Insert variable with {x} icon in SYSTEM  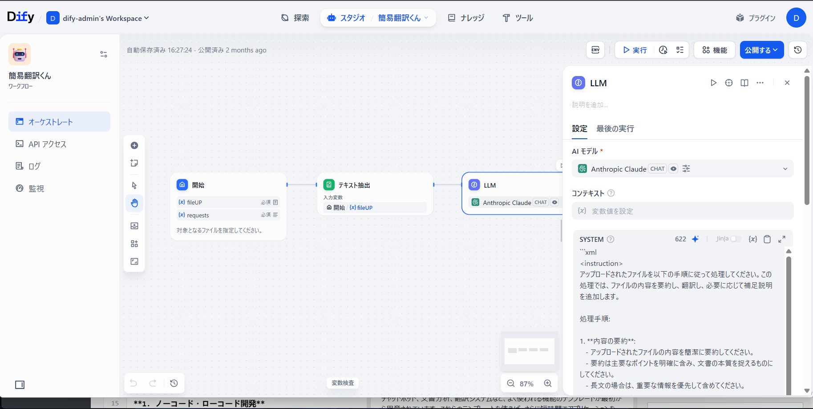753,239
